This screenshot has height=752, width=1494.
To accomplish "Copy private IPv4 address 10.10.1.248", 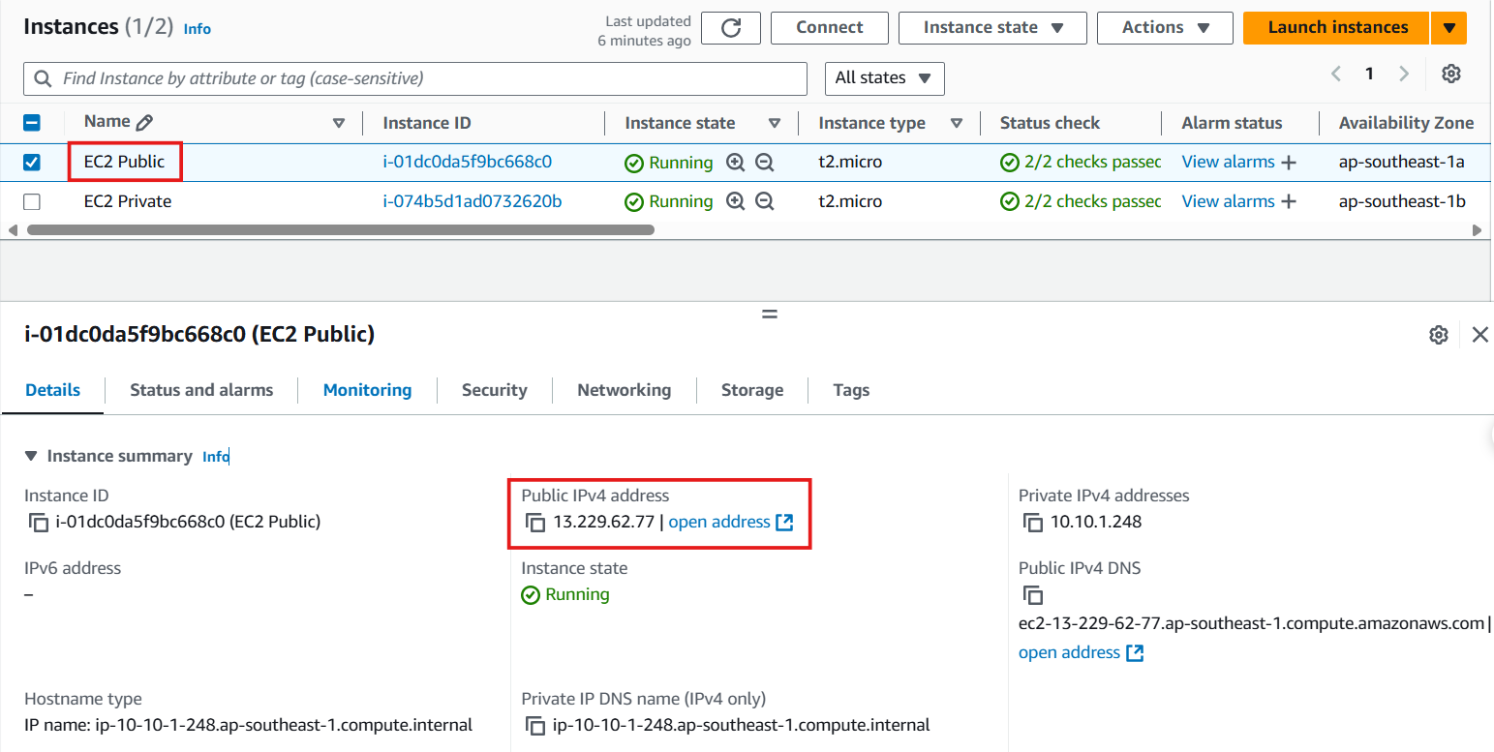I will click(x=1033, y=523).
